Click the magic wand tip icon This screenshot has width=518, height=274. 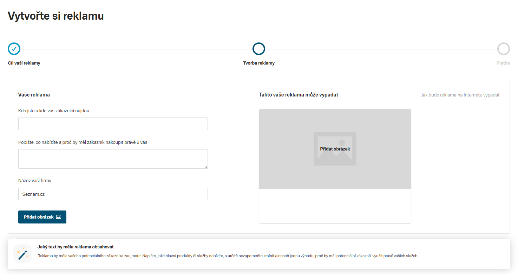pyautogui.click(x=22, y=253)
